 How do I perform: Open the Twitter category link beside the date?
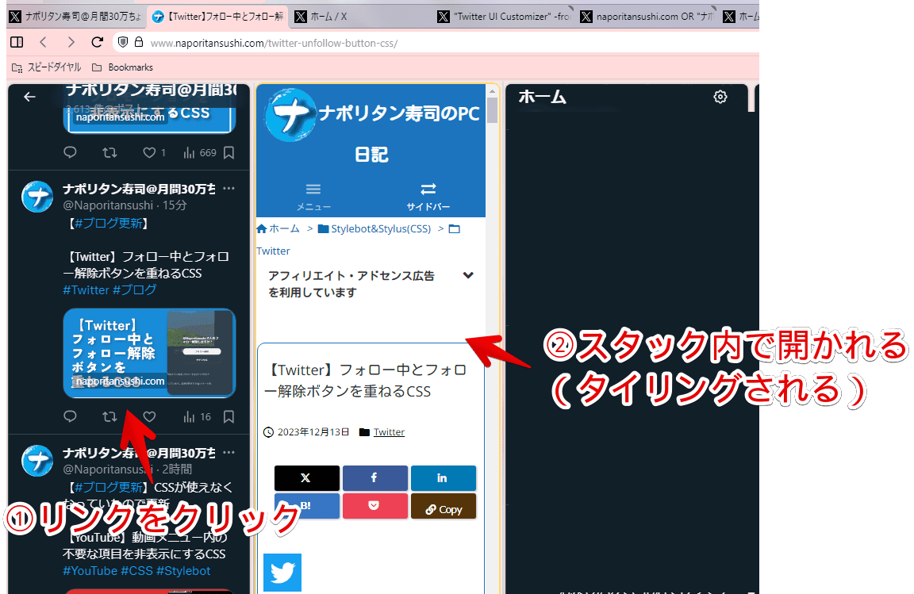389,432
